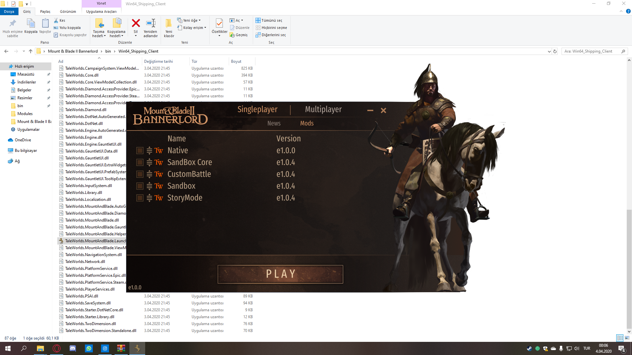Viewport: 632px width, 355px height.
Task: Click the Yeniden adlandır rename icon
Action: [150, 23]
